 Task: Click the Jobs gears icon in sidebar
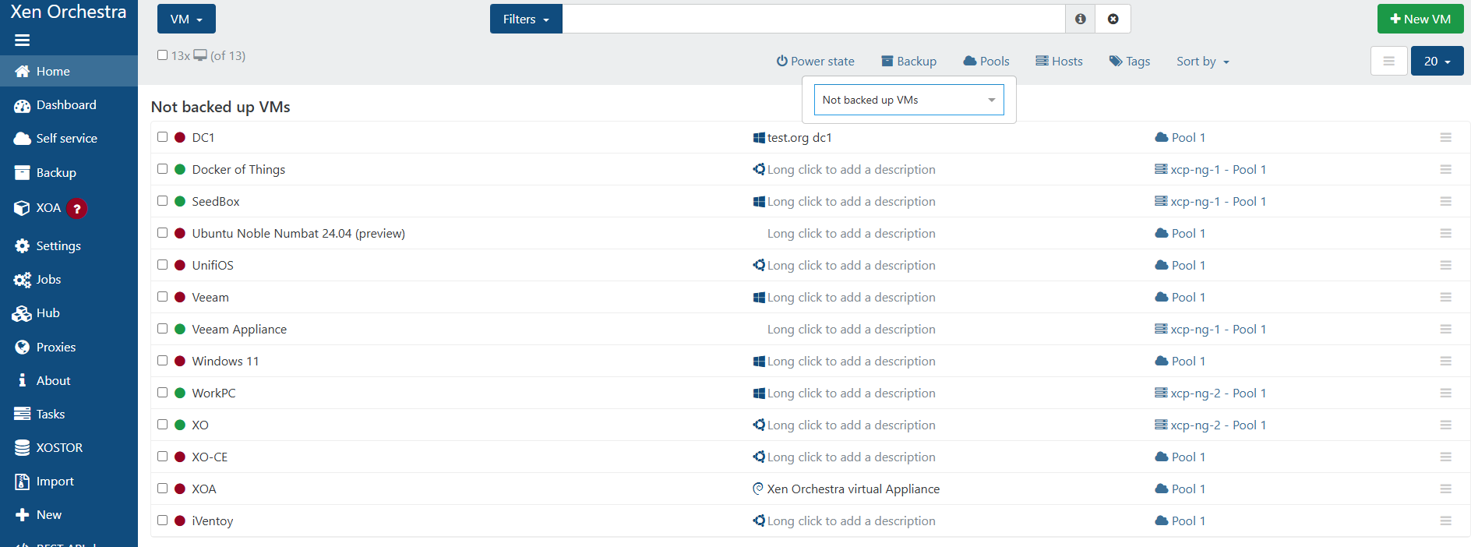23,280
